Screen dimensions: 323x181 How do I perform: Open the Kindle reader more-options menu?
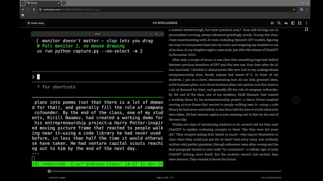point(306,23)
